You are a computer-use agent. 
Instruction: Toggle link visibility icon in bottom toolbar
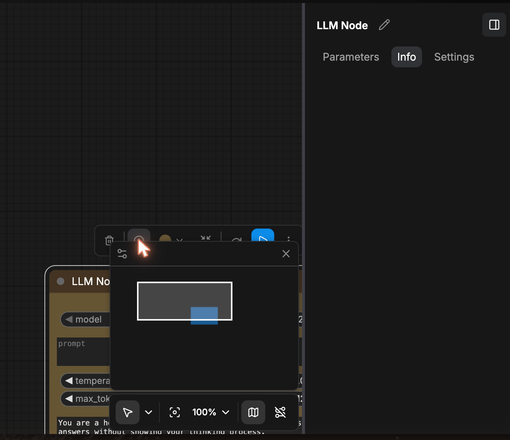280,412
